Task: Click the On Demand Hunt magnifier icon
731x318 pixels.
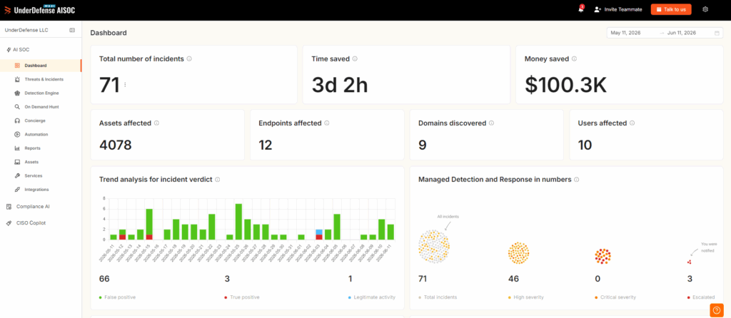Action: [x=17, y=107]
